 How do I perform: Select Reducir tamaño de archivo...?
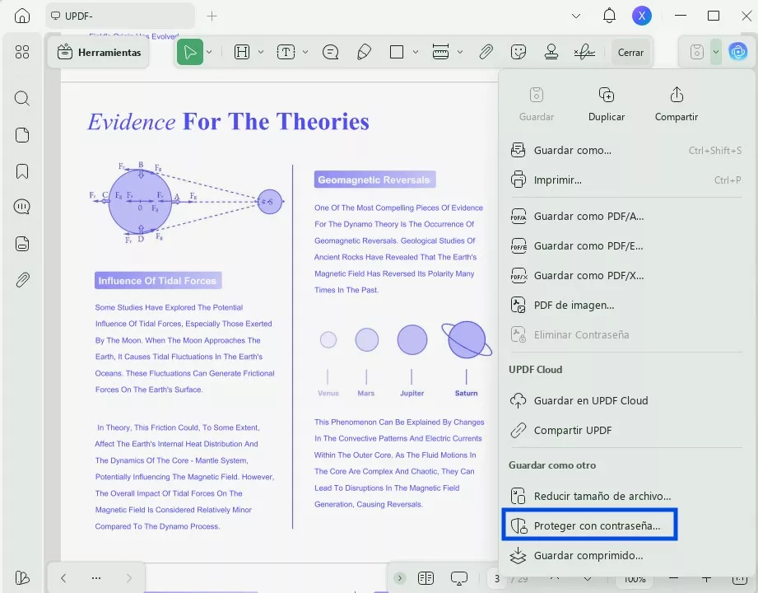click(626, 496)
